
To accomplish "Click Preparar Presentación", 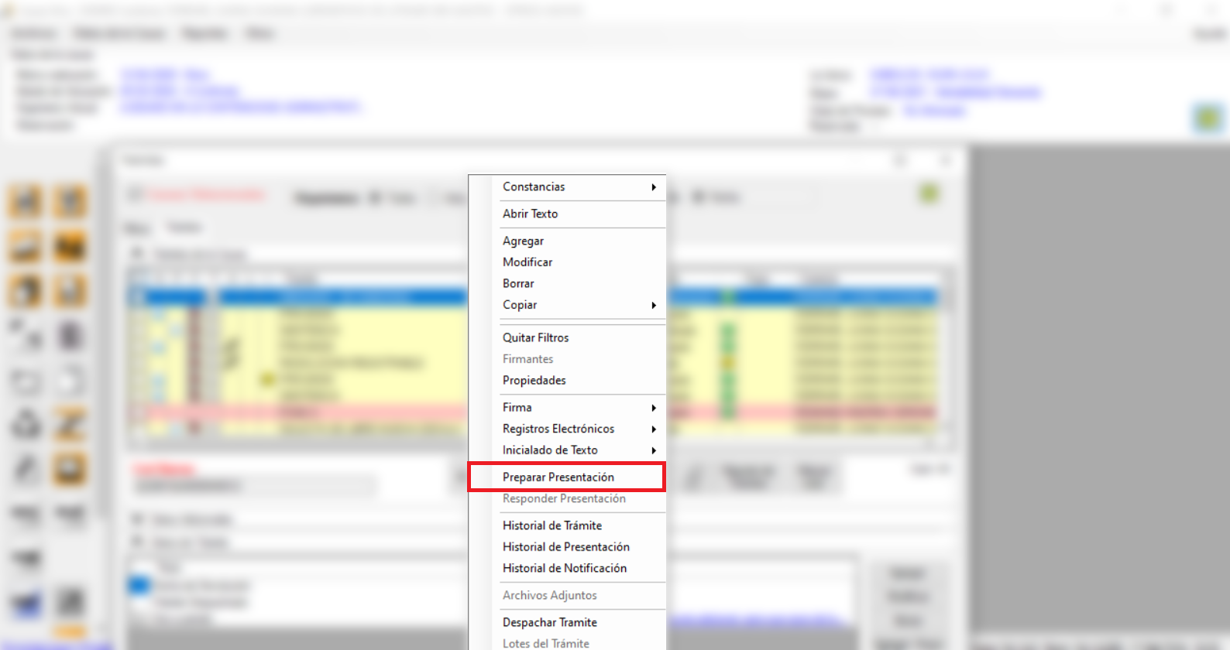I will point(558,477).
